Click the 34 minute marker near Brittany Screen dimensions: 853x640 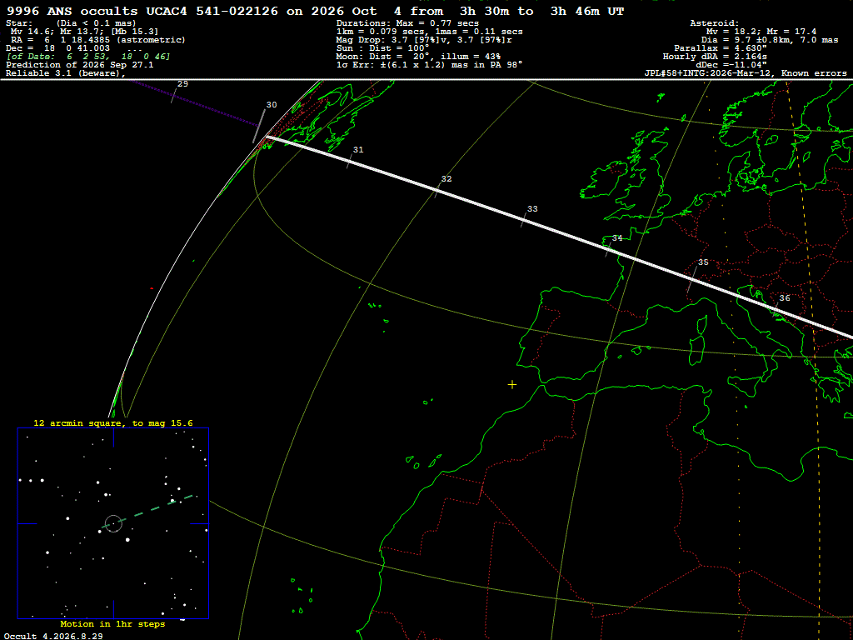click(617, 238)
